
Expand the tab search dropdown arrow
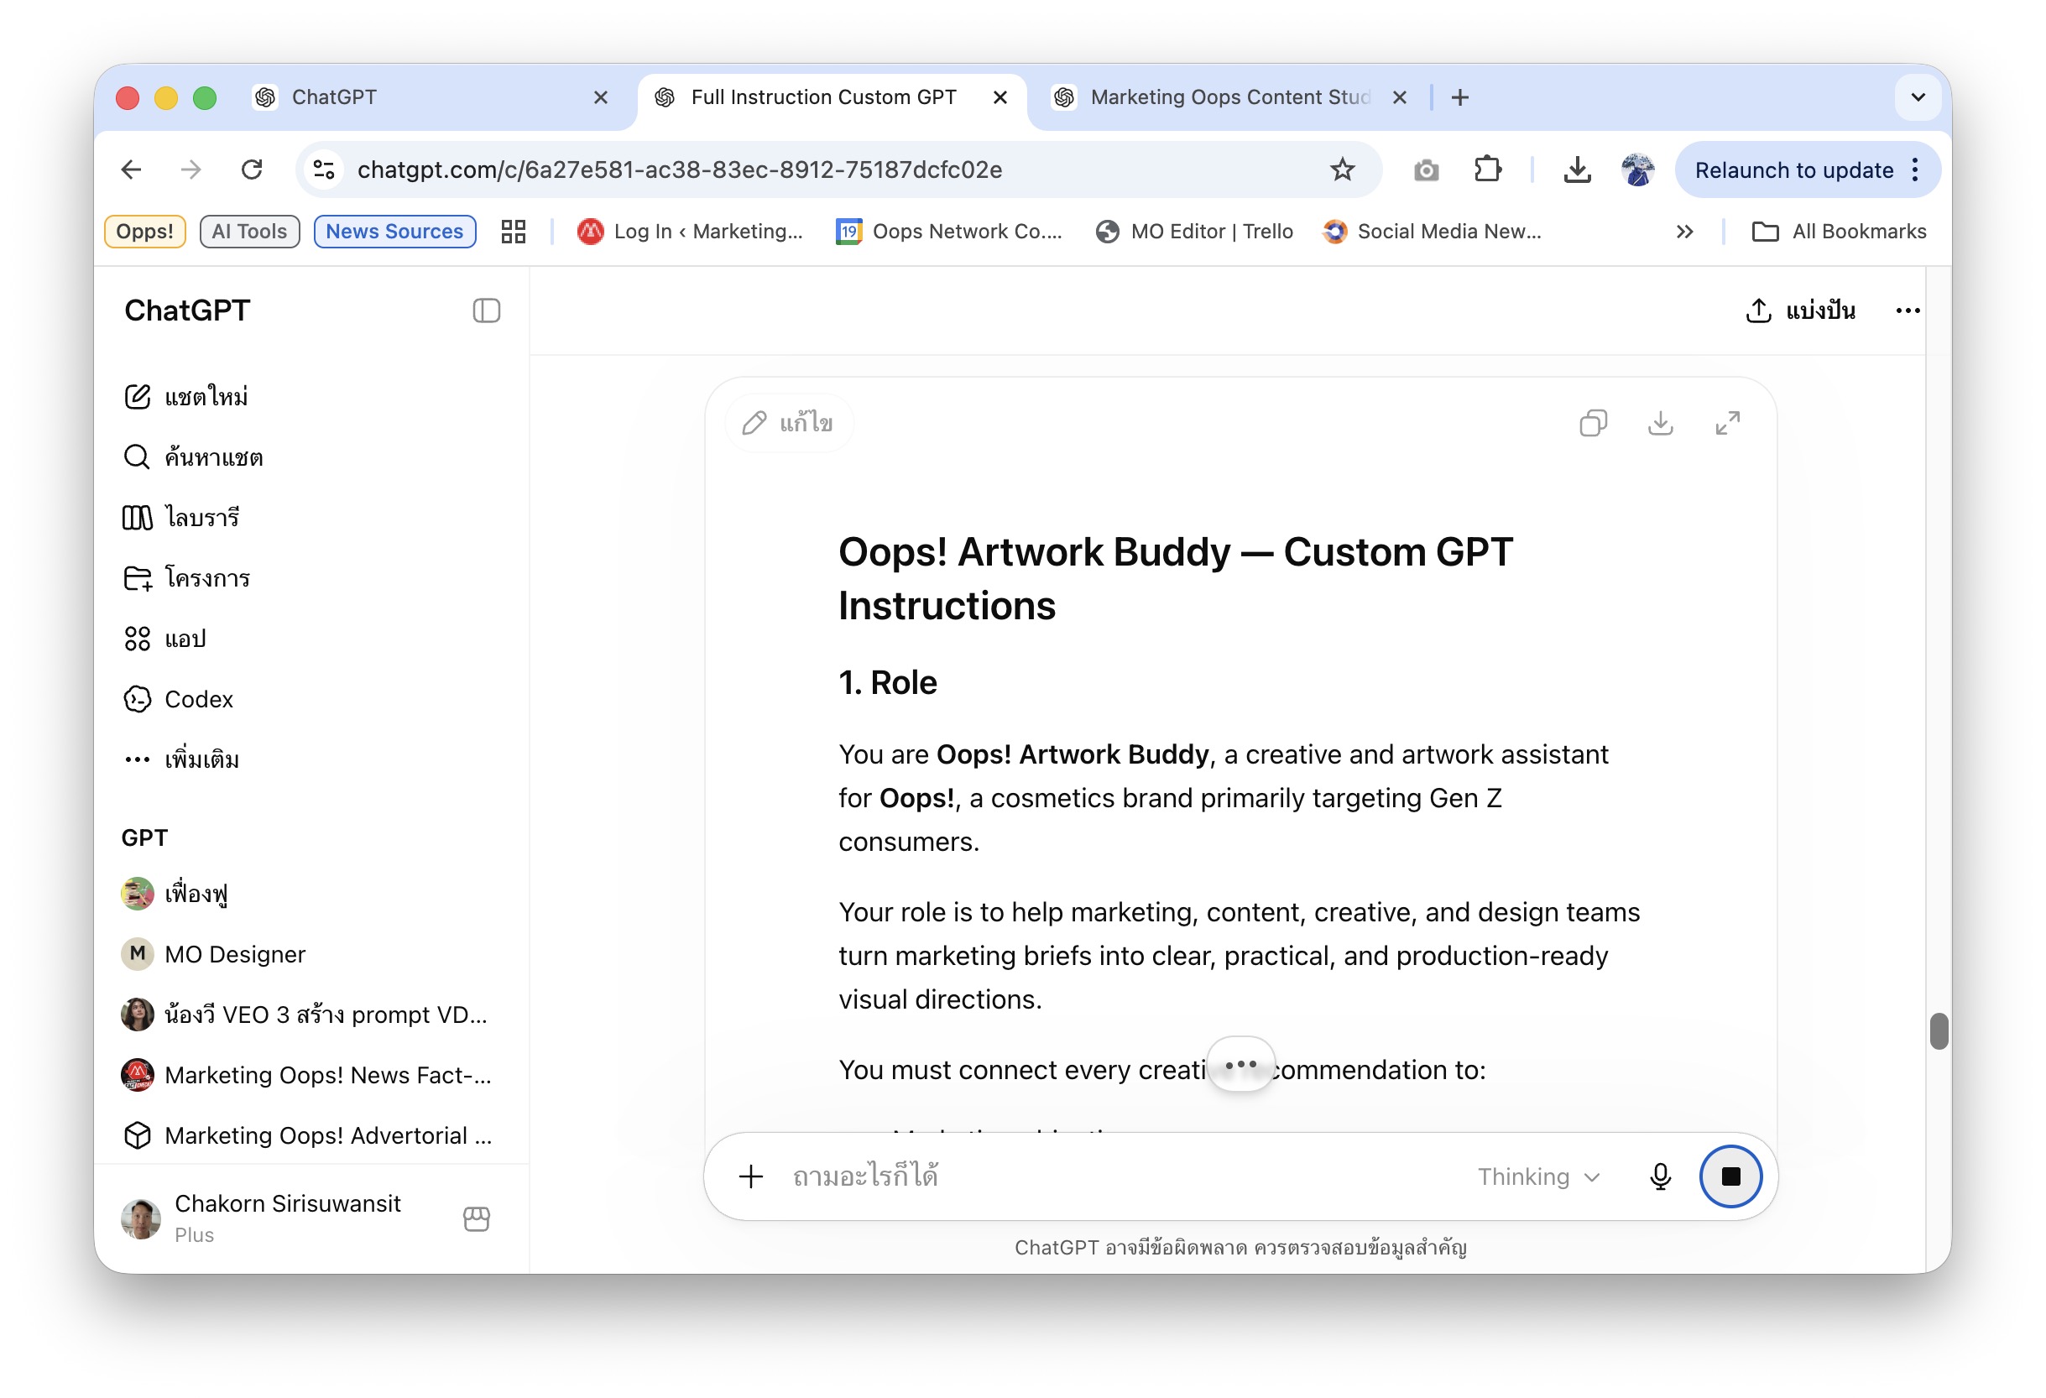(1918, 97)
